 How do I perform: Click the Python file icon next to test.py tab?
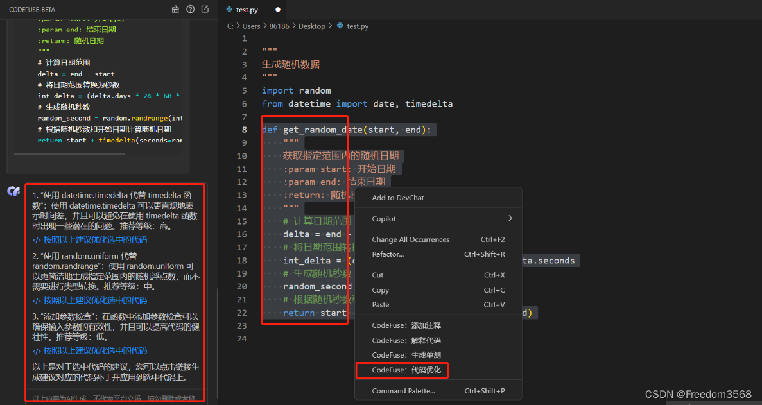tap(229, 10)
